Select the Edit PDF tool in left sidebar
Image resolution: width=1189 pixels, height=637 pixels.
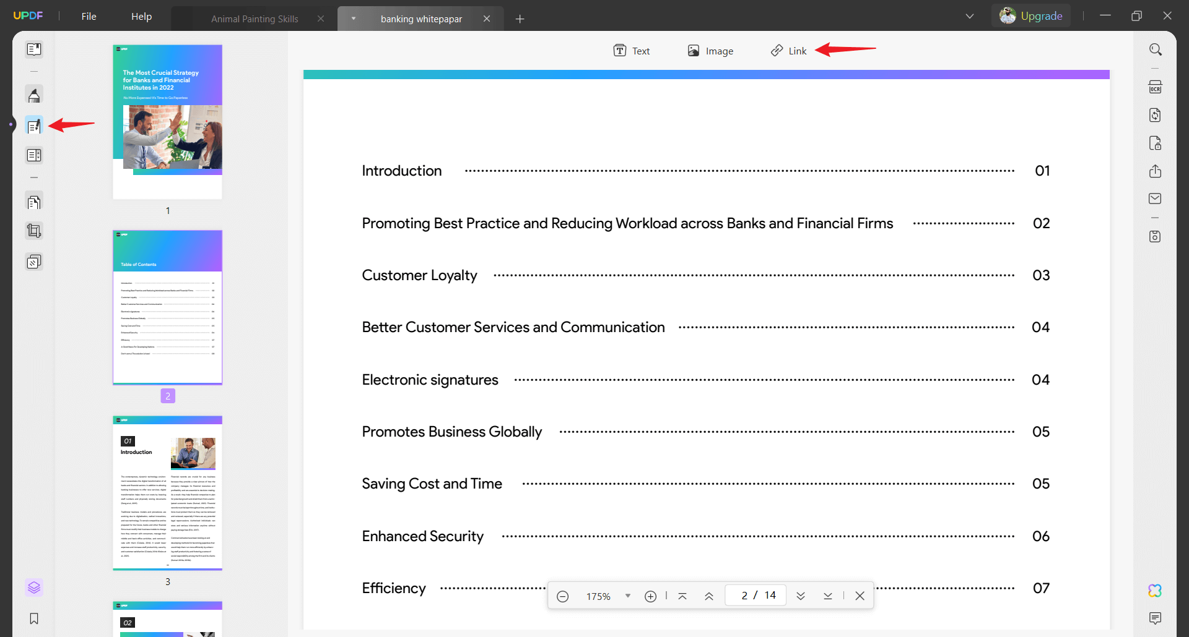pyautogui.click(x=34, y=126)
